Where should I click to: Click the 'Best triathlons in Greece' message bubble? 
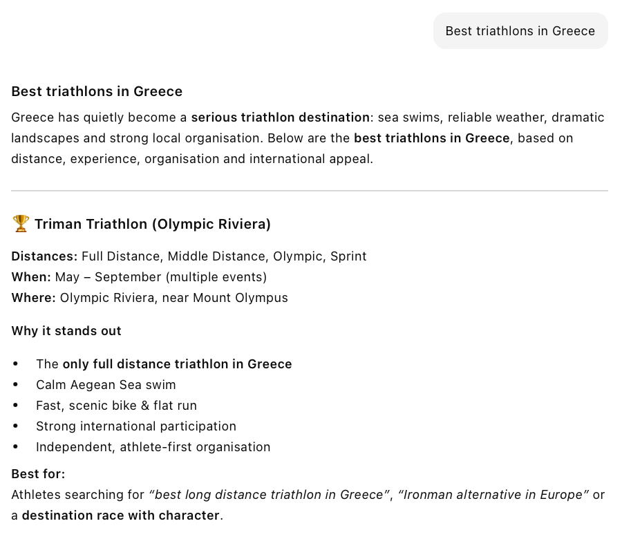click(x=520, y=31)
